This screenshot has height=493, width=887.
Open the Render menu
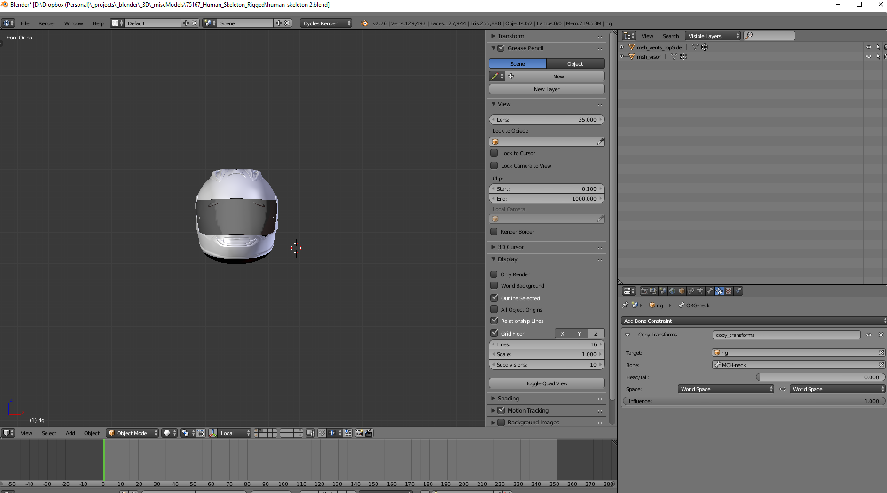(47, 23)
